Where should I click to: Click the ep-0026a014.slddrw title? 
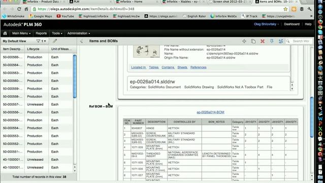coord(152,82)
